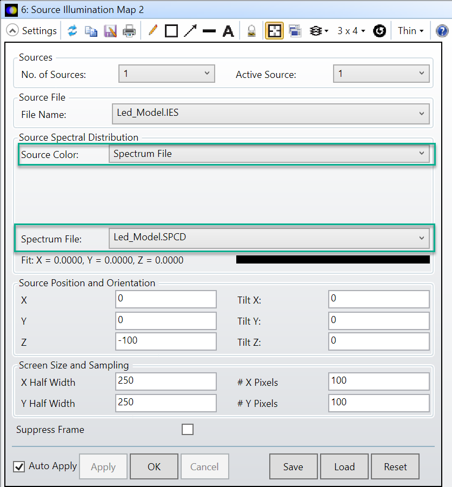452x487 pixels.
Task: Select the arrow annotation tool
Action: coord(190,31)
